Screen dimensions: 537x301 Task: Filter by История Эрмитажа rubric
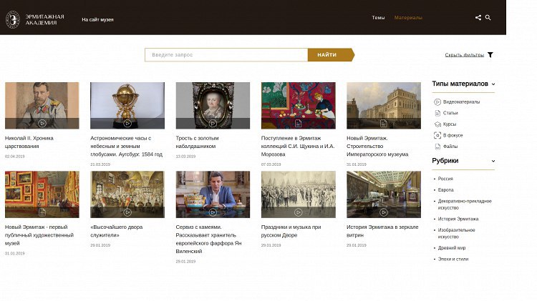point(458,219)
